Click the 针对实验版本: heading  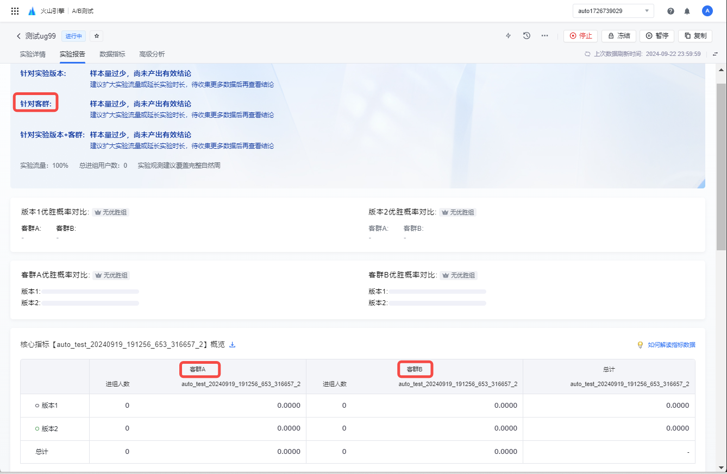click(x=43, y=73)
